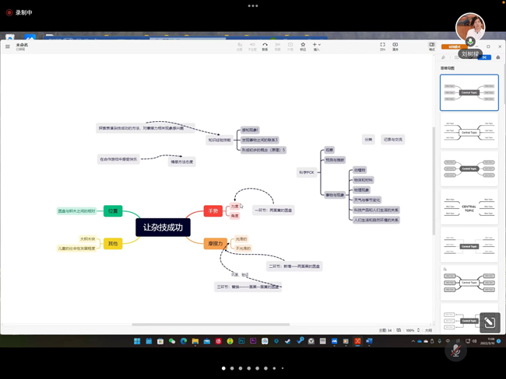506x379 pixels.
Task: Click the 预测与推断 topic
Action: pyautogui.click(x=335, y=160)
